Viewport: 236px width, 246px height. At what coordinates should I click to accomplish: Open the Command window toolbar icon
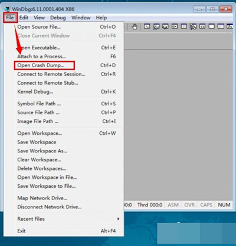coord(147,26)
